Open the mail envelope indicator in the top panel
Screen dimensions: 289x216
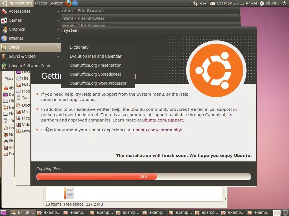coord(212,3)
